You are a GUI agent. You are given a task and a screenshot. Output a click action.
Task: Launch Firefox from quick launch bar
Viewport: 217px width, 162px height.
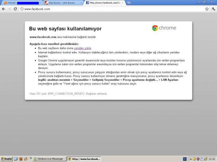21,159
